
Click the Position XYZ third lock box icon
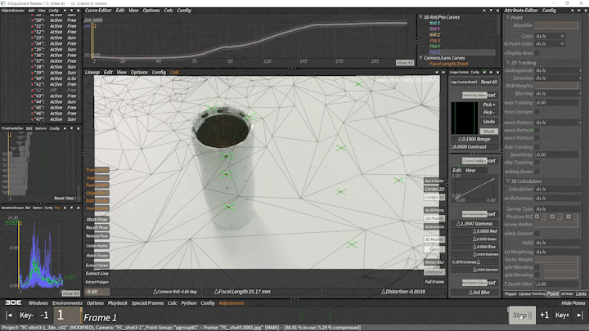569,217
